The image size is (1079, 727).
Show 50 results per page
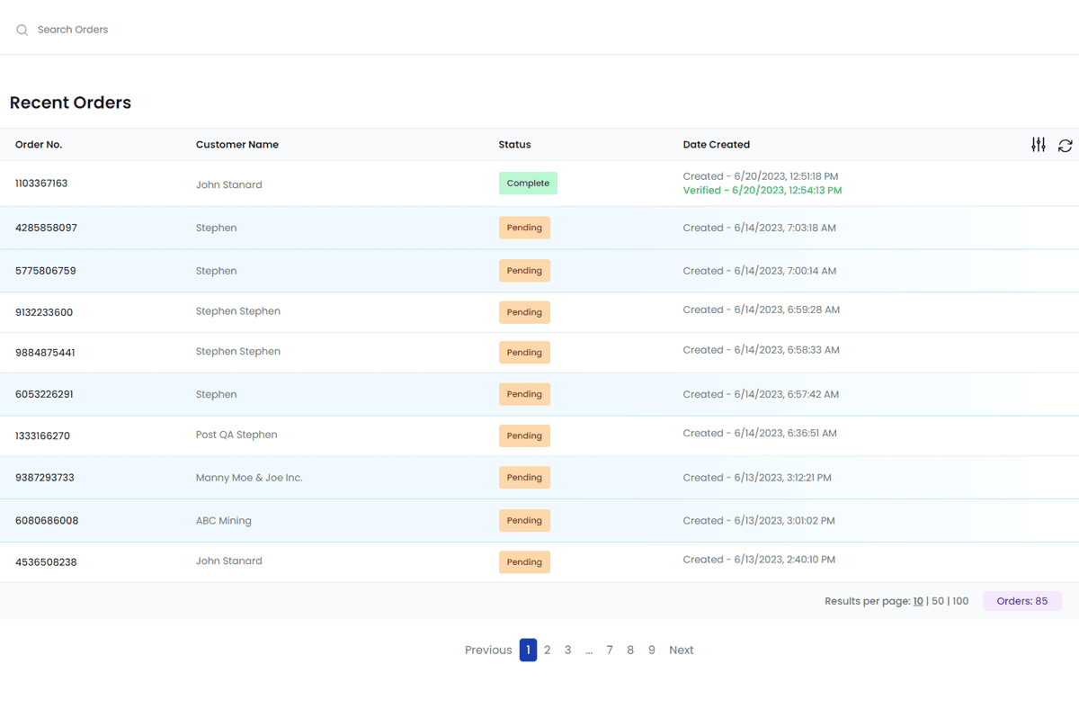[x=938, y=601]
